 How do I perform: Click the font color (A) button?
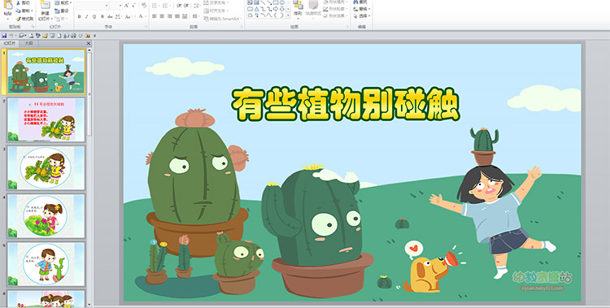pyautogui.click(x=141, y=16)
